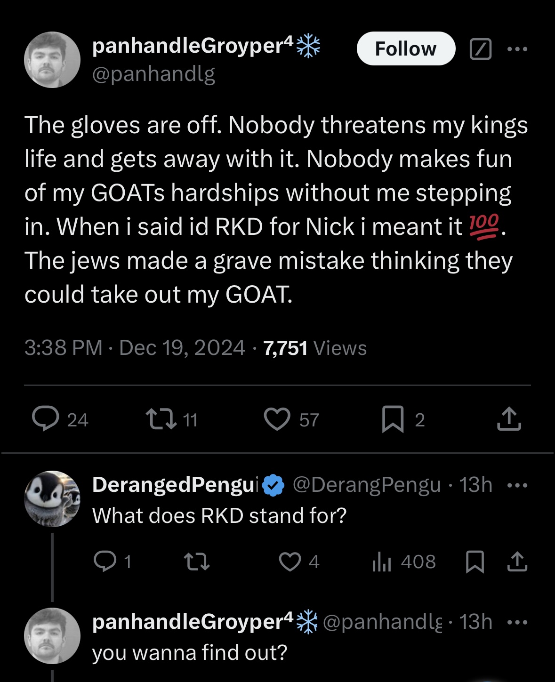Open DerangedPenguin's penguin avatar
The width and height of the screenshot is (555, 682).
52,498
